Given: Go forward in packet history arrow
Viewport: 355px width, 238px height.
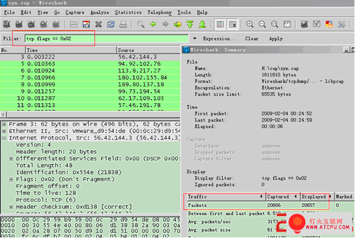Looking at the screenshot, I should click(x=166, y=24).
